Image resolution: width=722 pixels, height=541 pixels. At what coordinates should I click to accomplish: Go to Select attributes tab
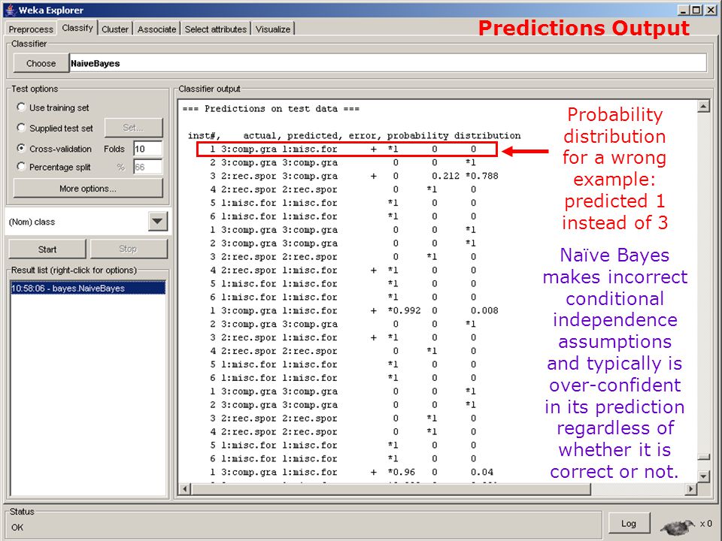[216, 29]
